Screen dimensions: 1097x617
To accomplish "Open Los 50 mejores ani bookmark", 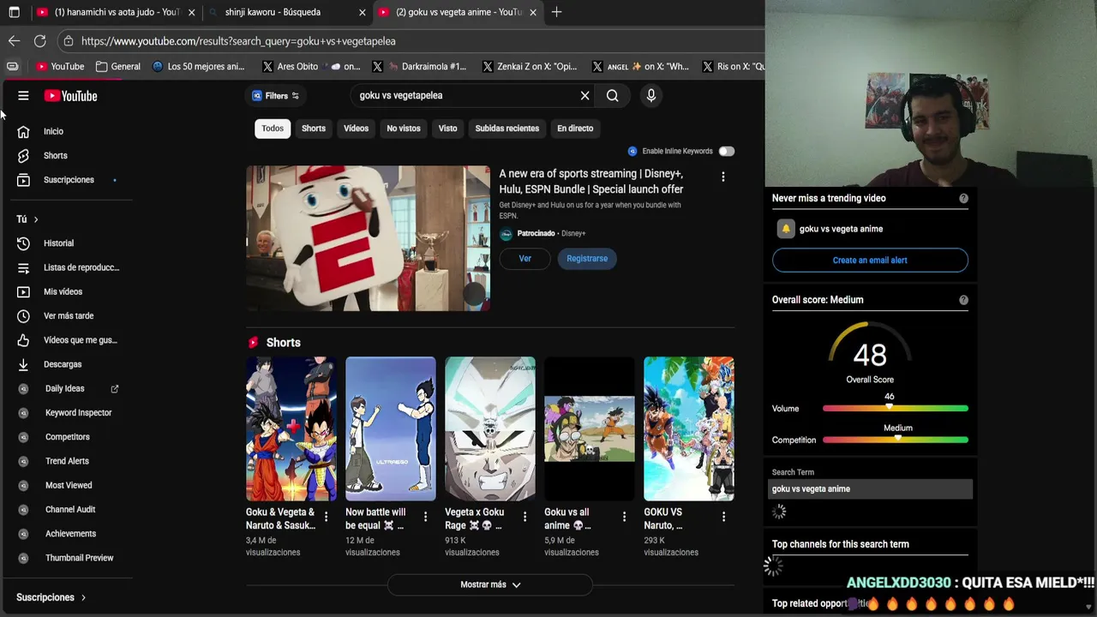I will (197, 66).
